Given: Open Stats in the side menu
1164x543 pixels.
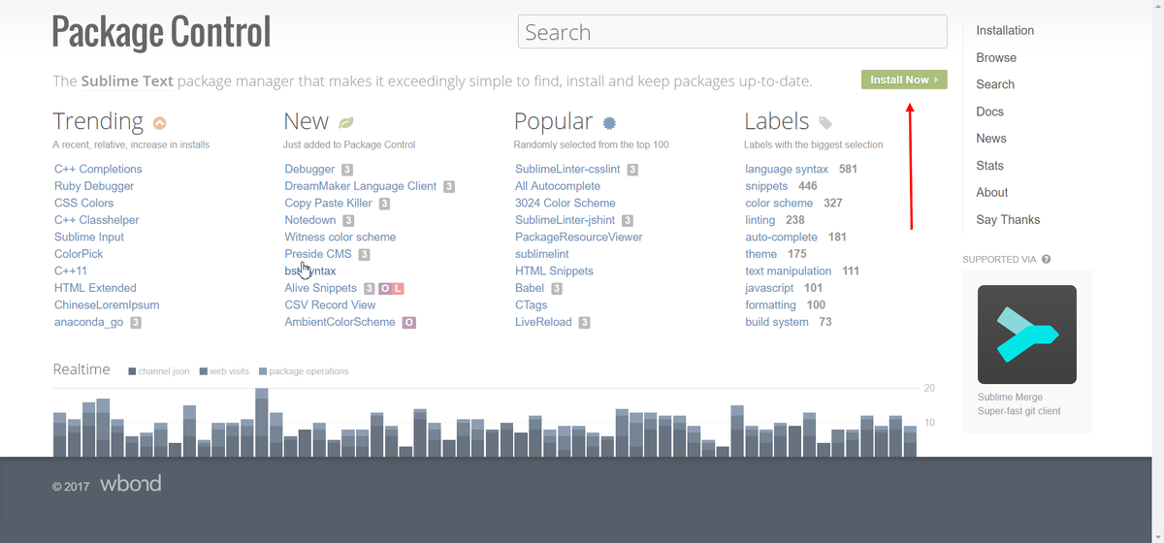Looking at the screenshot, I should pyautogui.click(x=989, y=166).
